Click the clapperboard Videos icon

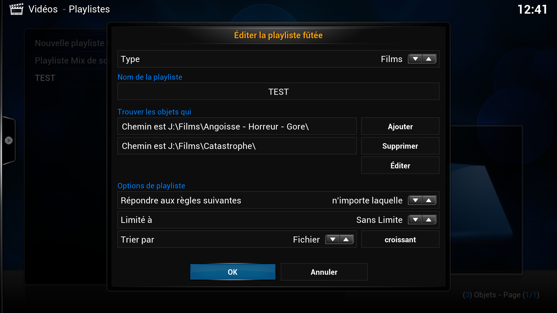(16, 9)
